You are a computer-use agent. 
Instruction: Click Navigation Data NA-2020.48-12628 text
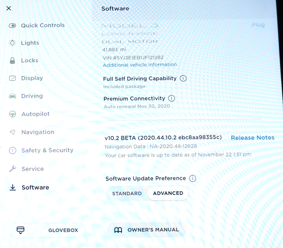pos(151,146)
